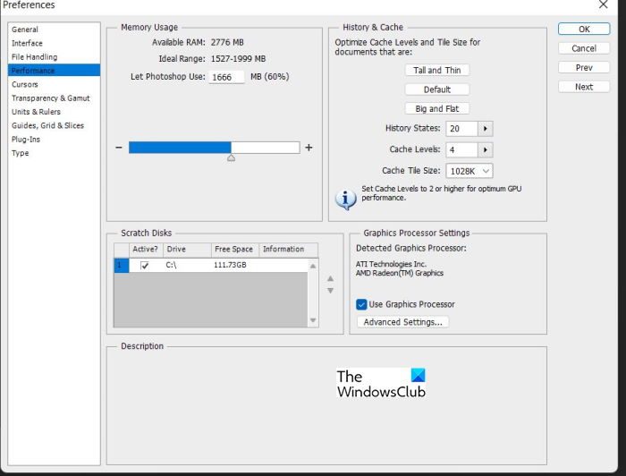Select the Type preferences category
626x476 pixels.
20,153
